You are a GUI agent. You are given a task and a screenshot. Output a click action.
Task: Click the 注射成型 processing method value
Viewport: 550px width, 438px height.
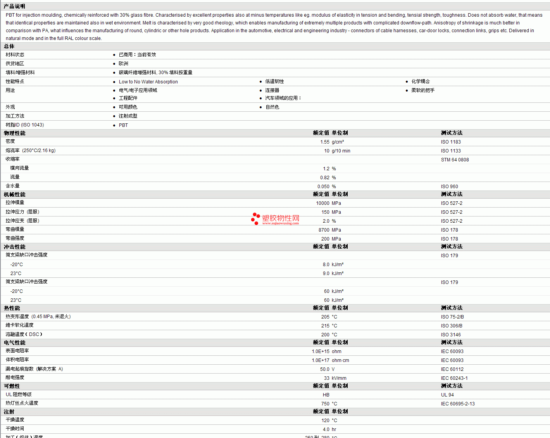pyautogui.click(x=128, y=116)
